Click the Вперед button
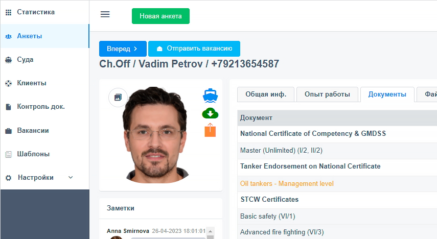The width and height of the screenshot is (437, 239). (123, 49)
